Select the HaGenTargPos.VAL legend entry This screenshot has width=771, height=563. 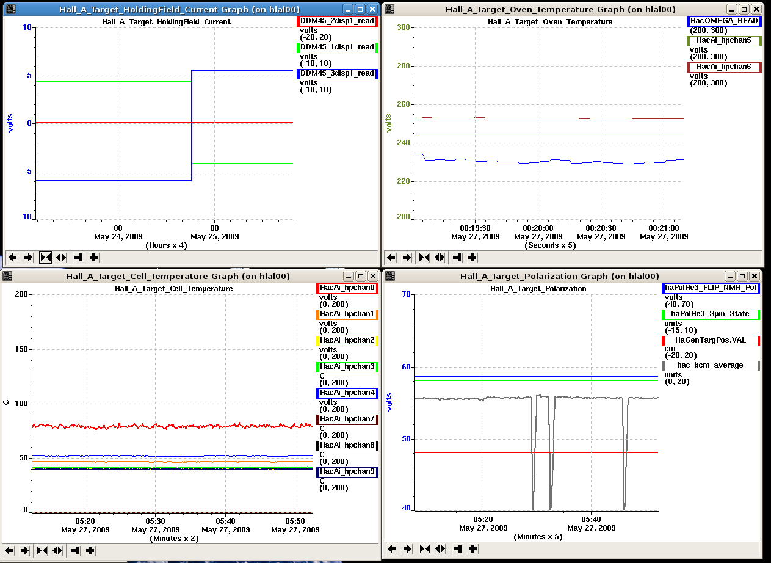click(711, 341)
